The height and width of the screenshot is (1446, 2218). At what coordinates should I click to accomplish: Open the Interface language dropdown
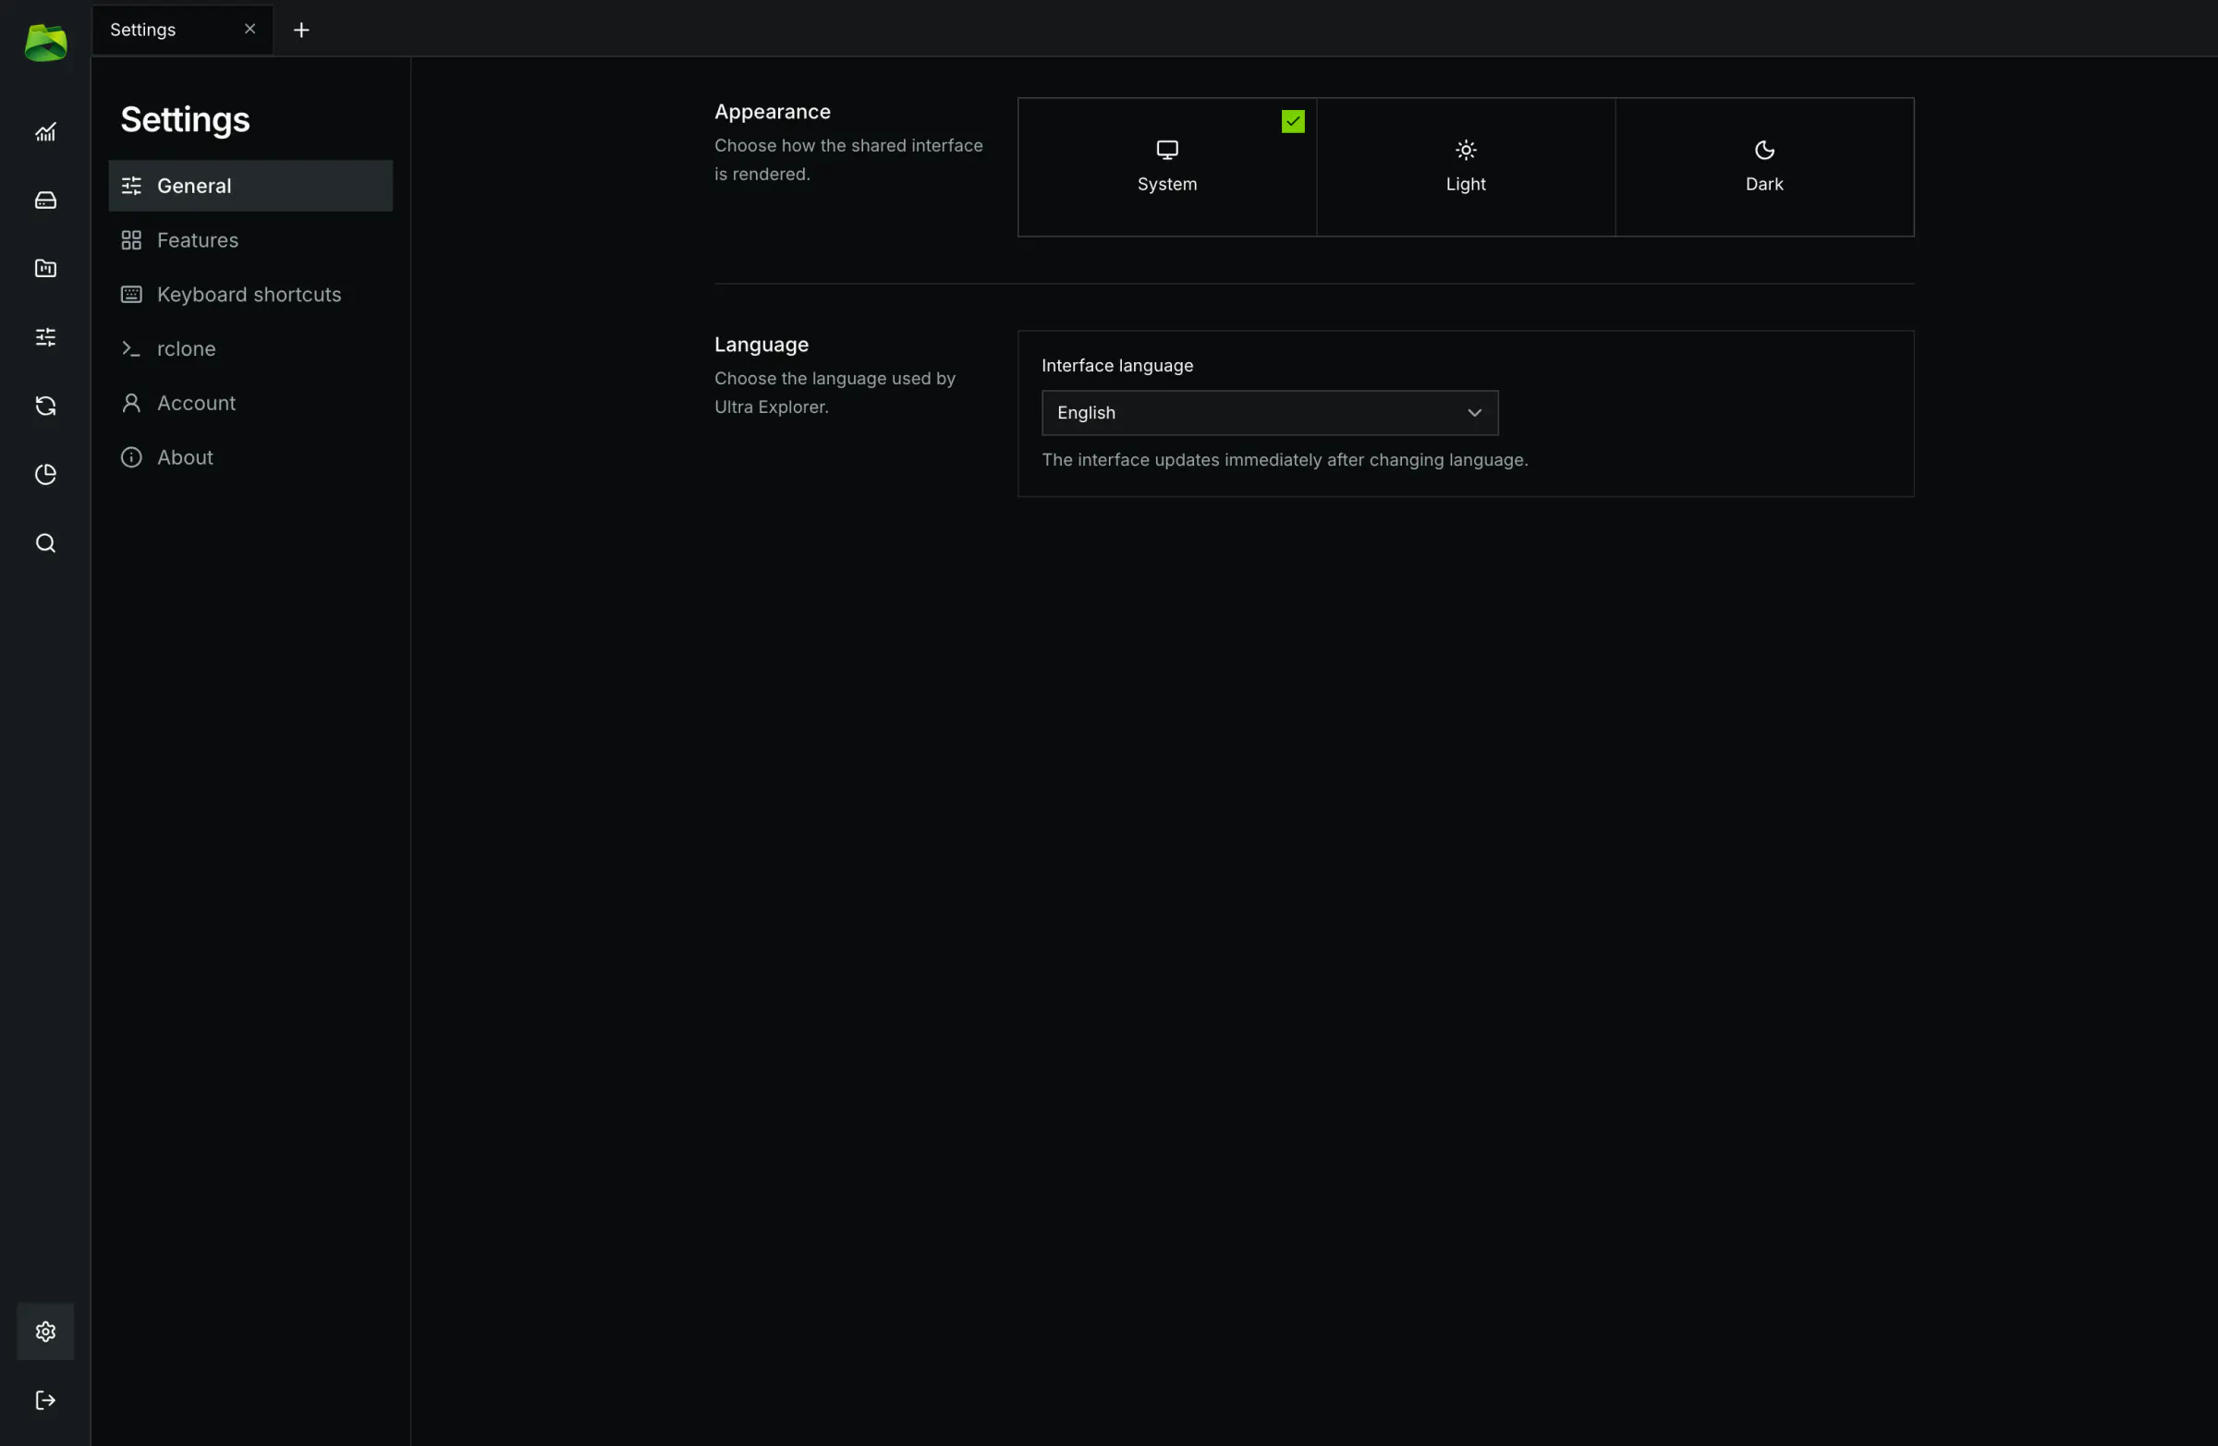(x=1269, y=413)
